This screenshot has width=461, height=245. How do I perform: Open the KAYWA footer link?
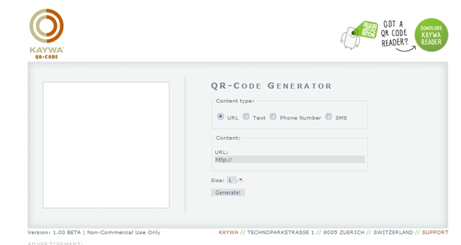pyautogui.click(x=229, y=232)
